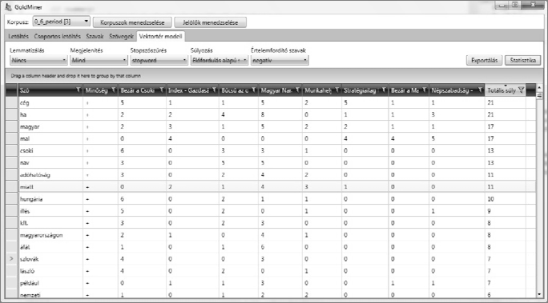Click the word például
Image resolution: width=548 pixels, height=303 pixels.
(x=30, y=283)
